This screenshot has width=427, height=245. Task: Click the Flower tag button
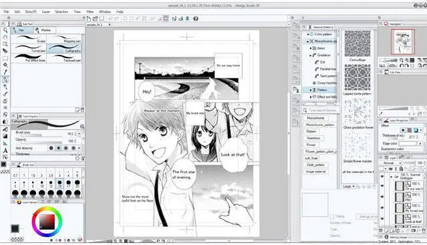coord(311,145)
